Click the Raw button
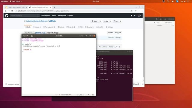192x108 pixels. (100, 47)
